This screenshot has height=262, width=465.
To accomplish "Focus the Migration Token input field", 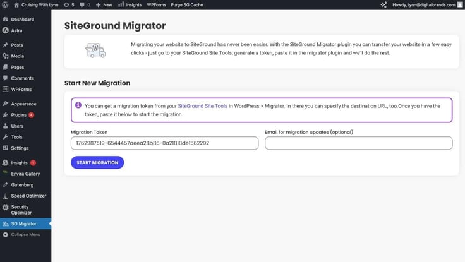I will [165, 143].
